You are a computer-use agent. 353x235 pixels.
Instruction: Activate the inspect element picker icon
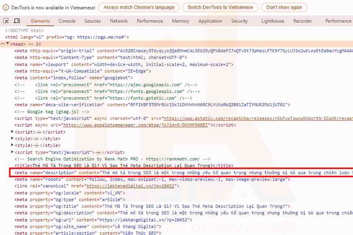coord(6,21)
